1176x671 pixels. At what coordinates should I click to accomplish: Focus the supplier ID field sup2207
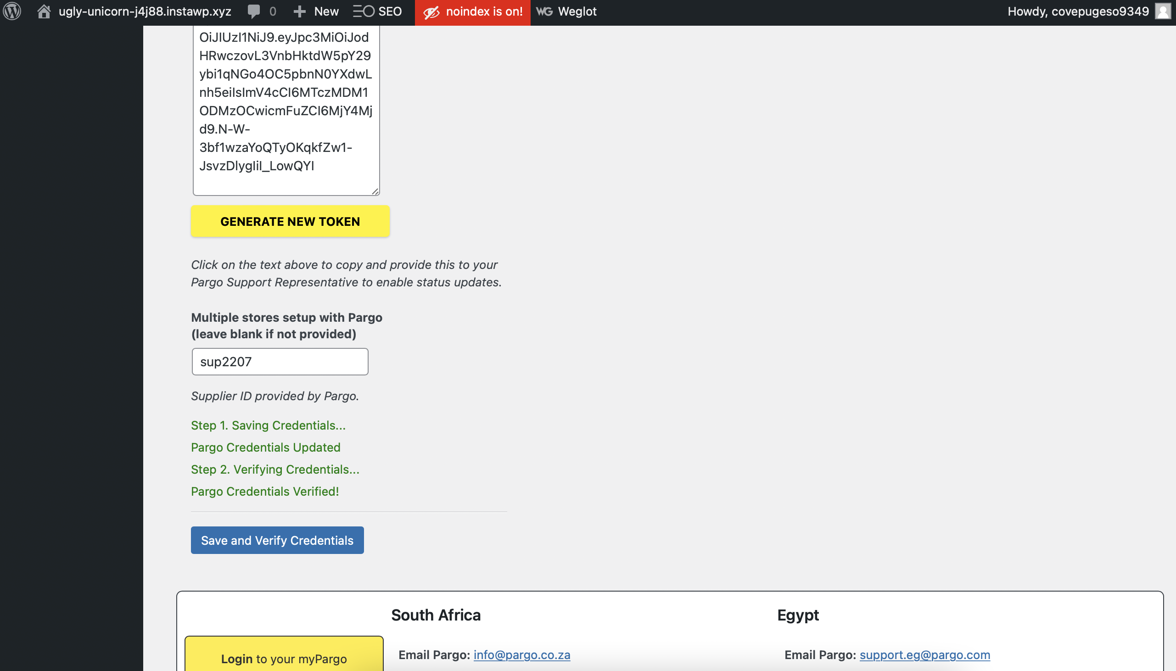(280, 362)
